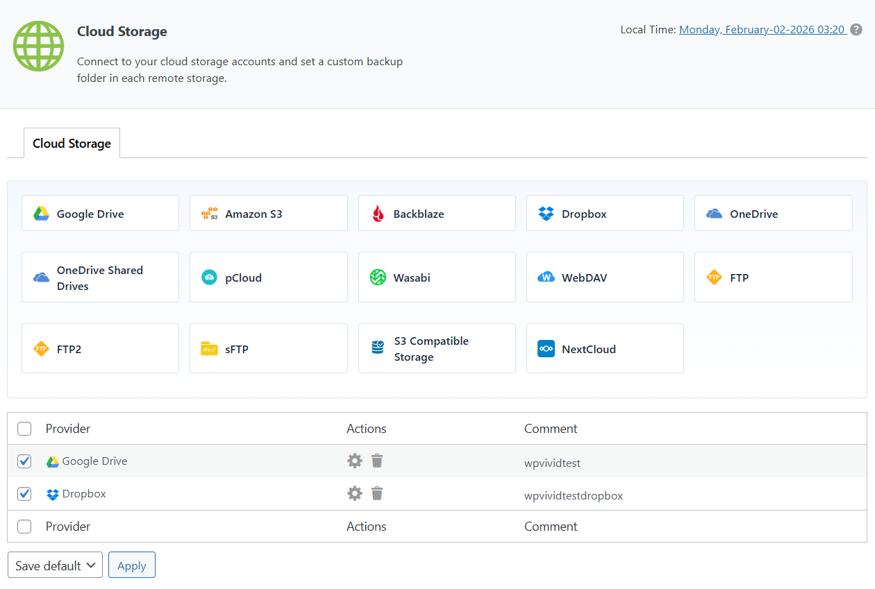875x589 pixels.
Task: Edit Google Drive settings via gear icon
Action: pos(355,461)
